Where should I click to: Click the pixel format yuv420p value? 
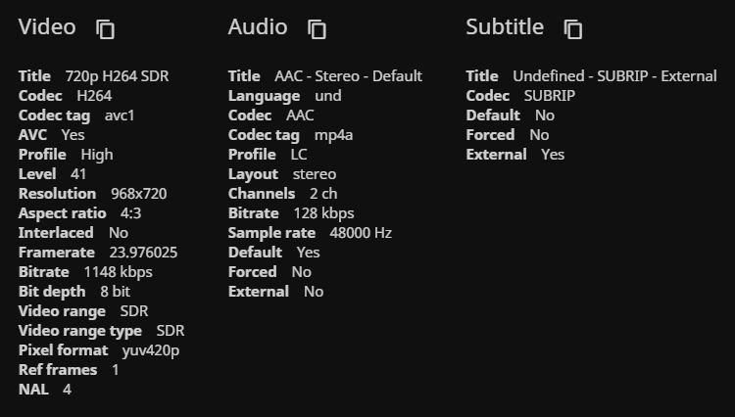[x=150, y=350]
